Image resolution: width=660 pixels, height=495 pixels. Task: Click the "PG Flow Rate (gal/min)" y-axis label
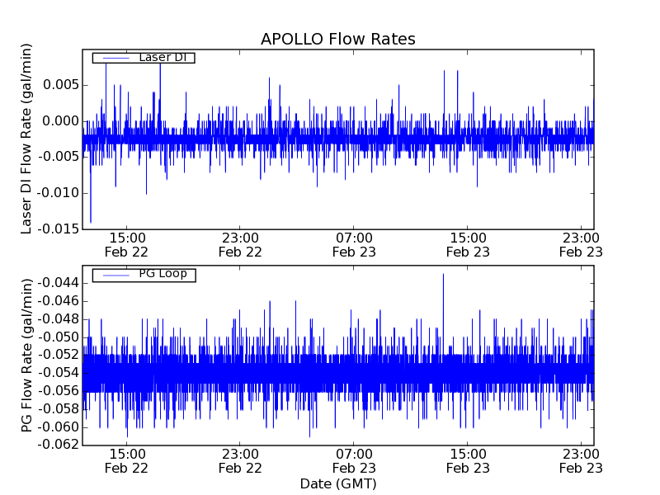click(27, 355)
